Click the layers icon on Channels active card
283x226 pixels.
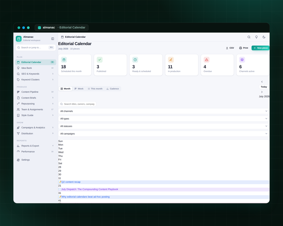coord(242,60)
